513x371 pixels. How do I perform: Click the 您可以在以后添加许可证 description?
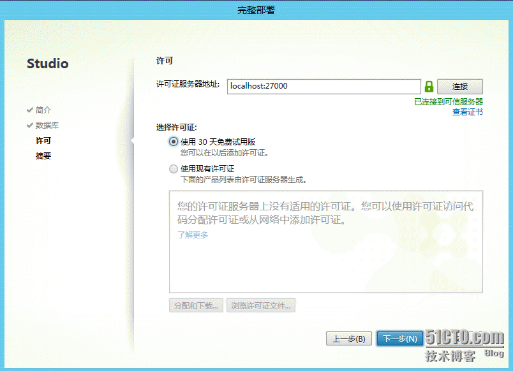click(x=225, y=152)
